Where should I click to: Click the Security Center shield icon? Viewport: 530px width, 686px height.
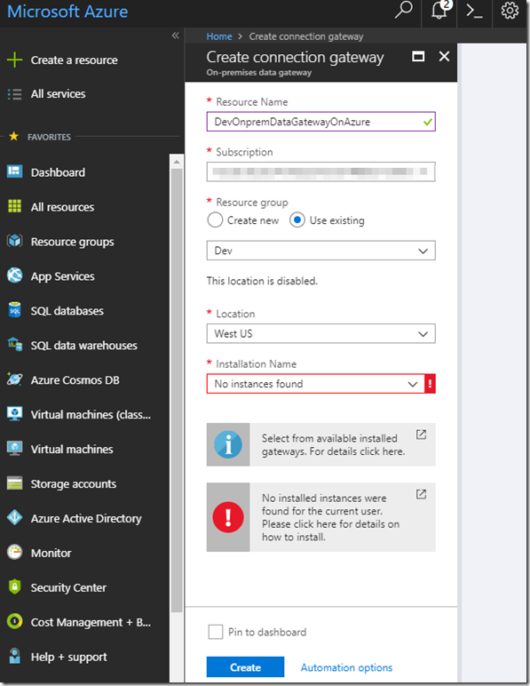(x=14, y=586)
